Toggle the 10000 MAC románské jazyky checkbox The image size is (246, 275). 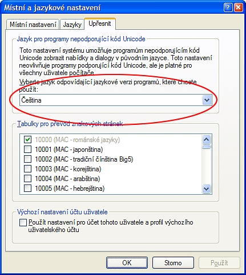tap(27, 140)
